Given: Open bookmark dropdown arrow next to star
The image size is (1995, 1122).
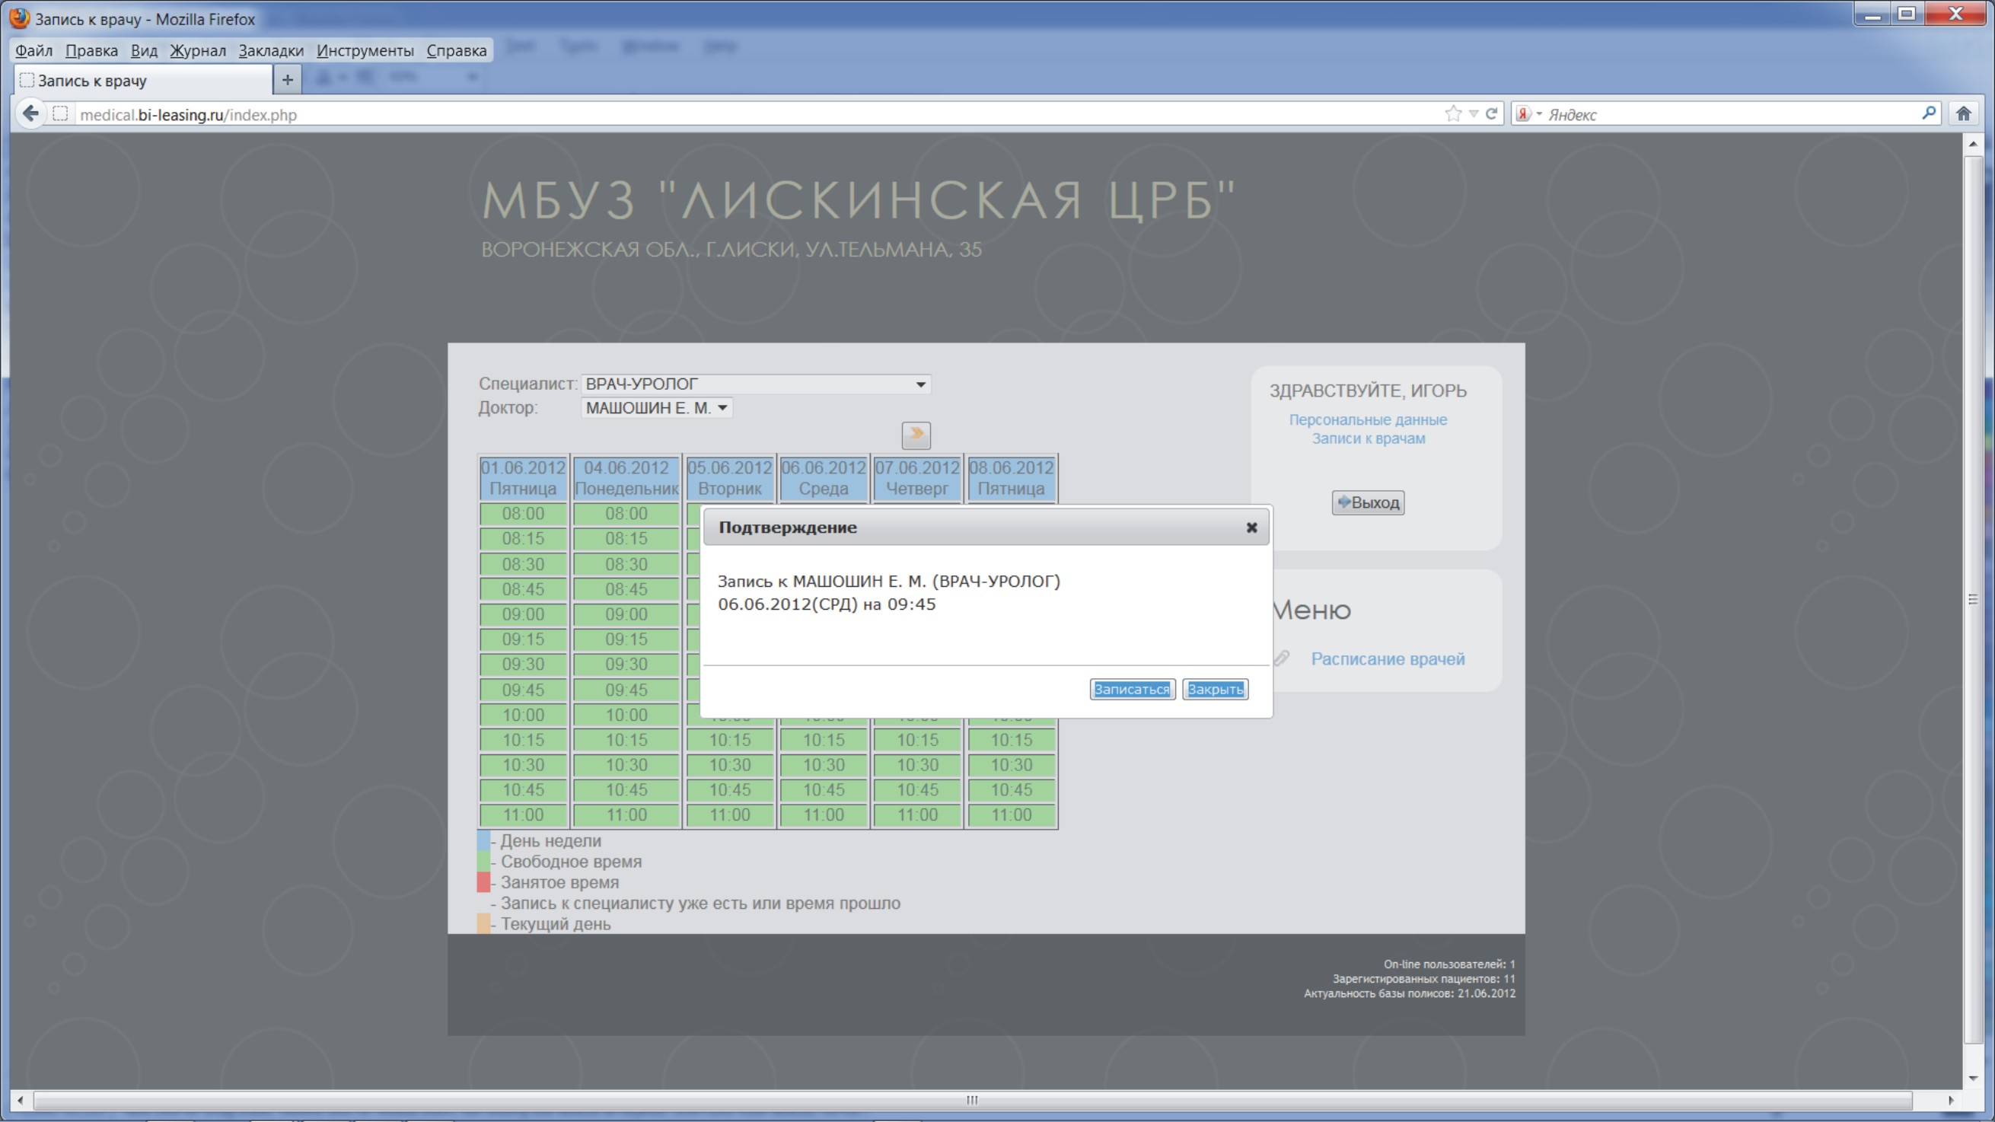Looking at the screenshot, I should coord(1473,114).
